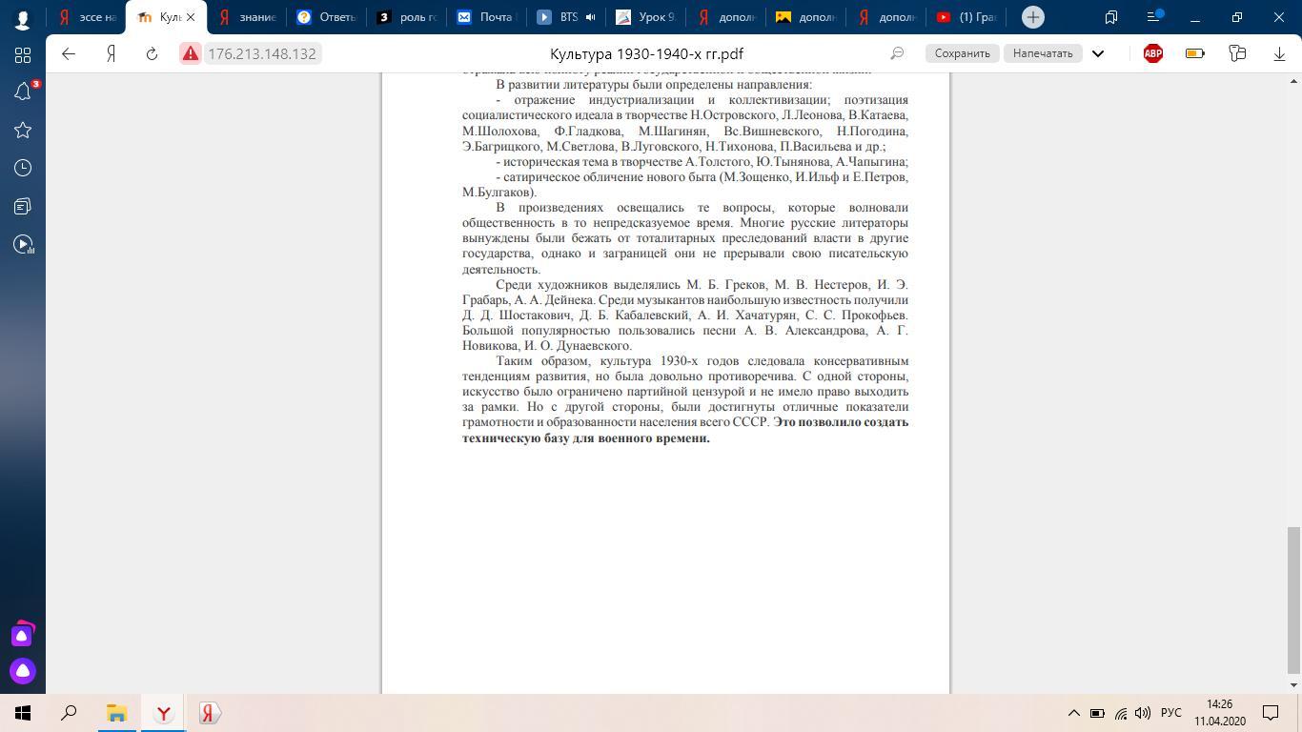Open the Yandex Browser main menu
The height and width of the screenshot is (732, 1302).
[x=1154, y=17]
